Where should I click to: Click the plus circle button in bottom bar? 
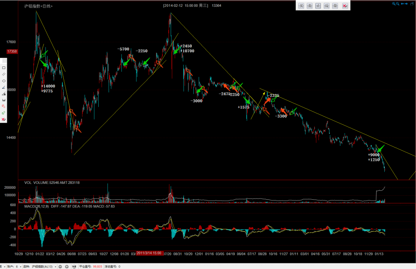click(67, 267)
